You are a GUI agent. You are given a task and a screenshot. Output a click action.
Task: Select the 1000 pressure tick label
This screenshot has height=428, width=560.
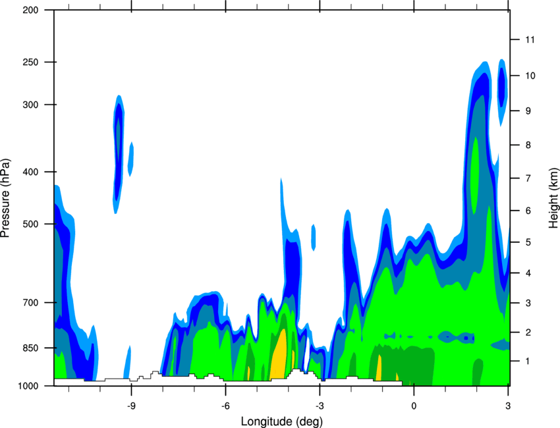pyautogui.click(x=28, y=386)
